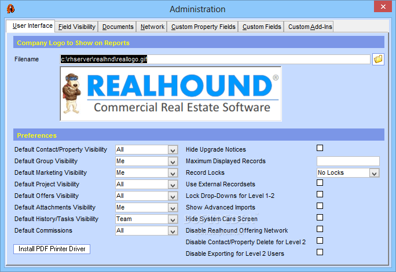The height and width of the screenshot is (272, 396).
Task: Click the Default Offers Visibility label
Action: [46, 196]
